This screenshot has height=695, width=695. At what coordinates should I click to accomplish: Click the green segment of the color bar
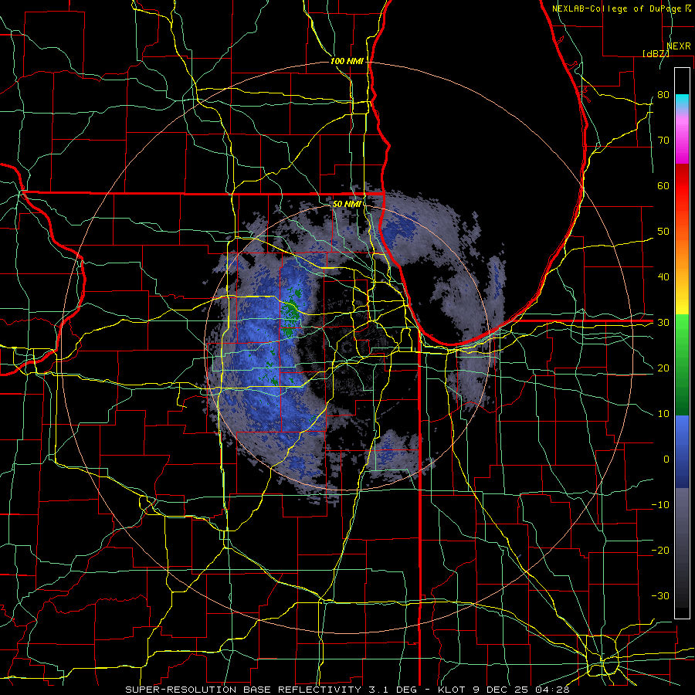point(682,364)
